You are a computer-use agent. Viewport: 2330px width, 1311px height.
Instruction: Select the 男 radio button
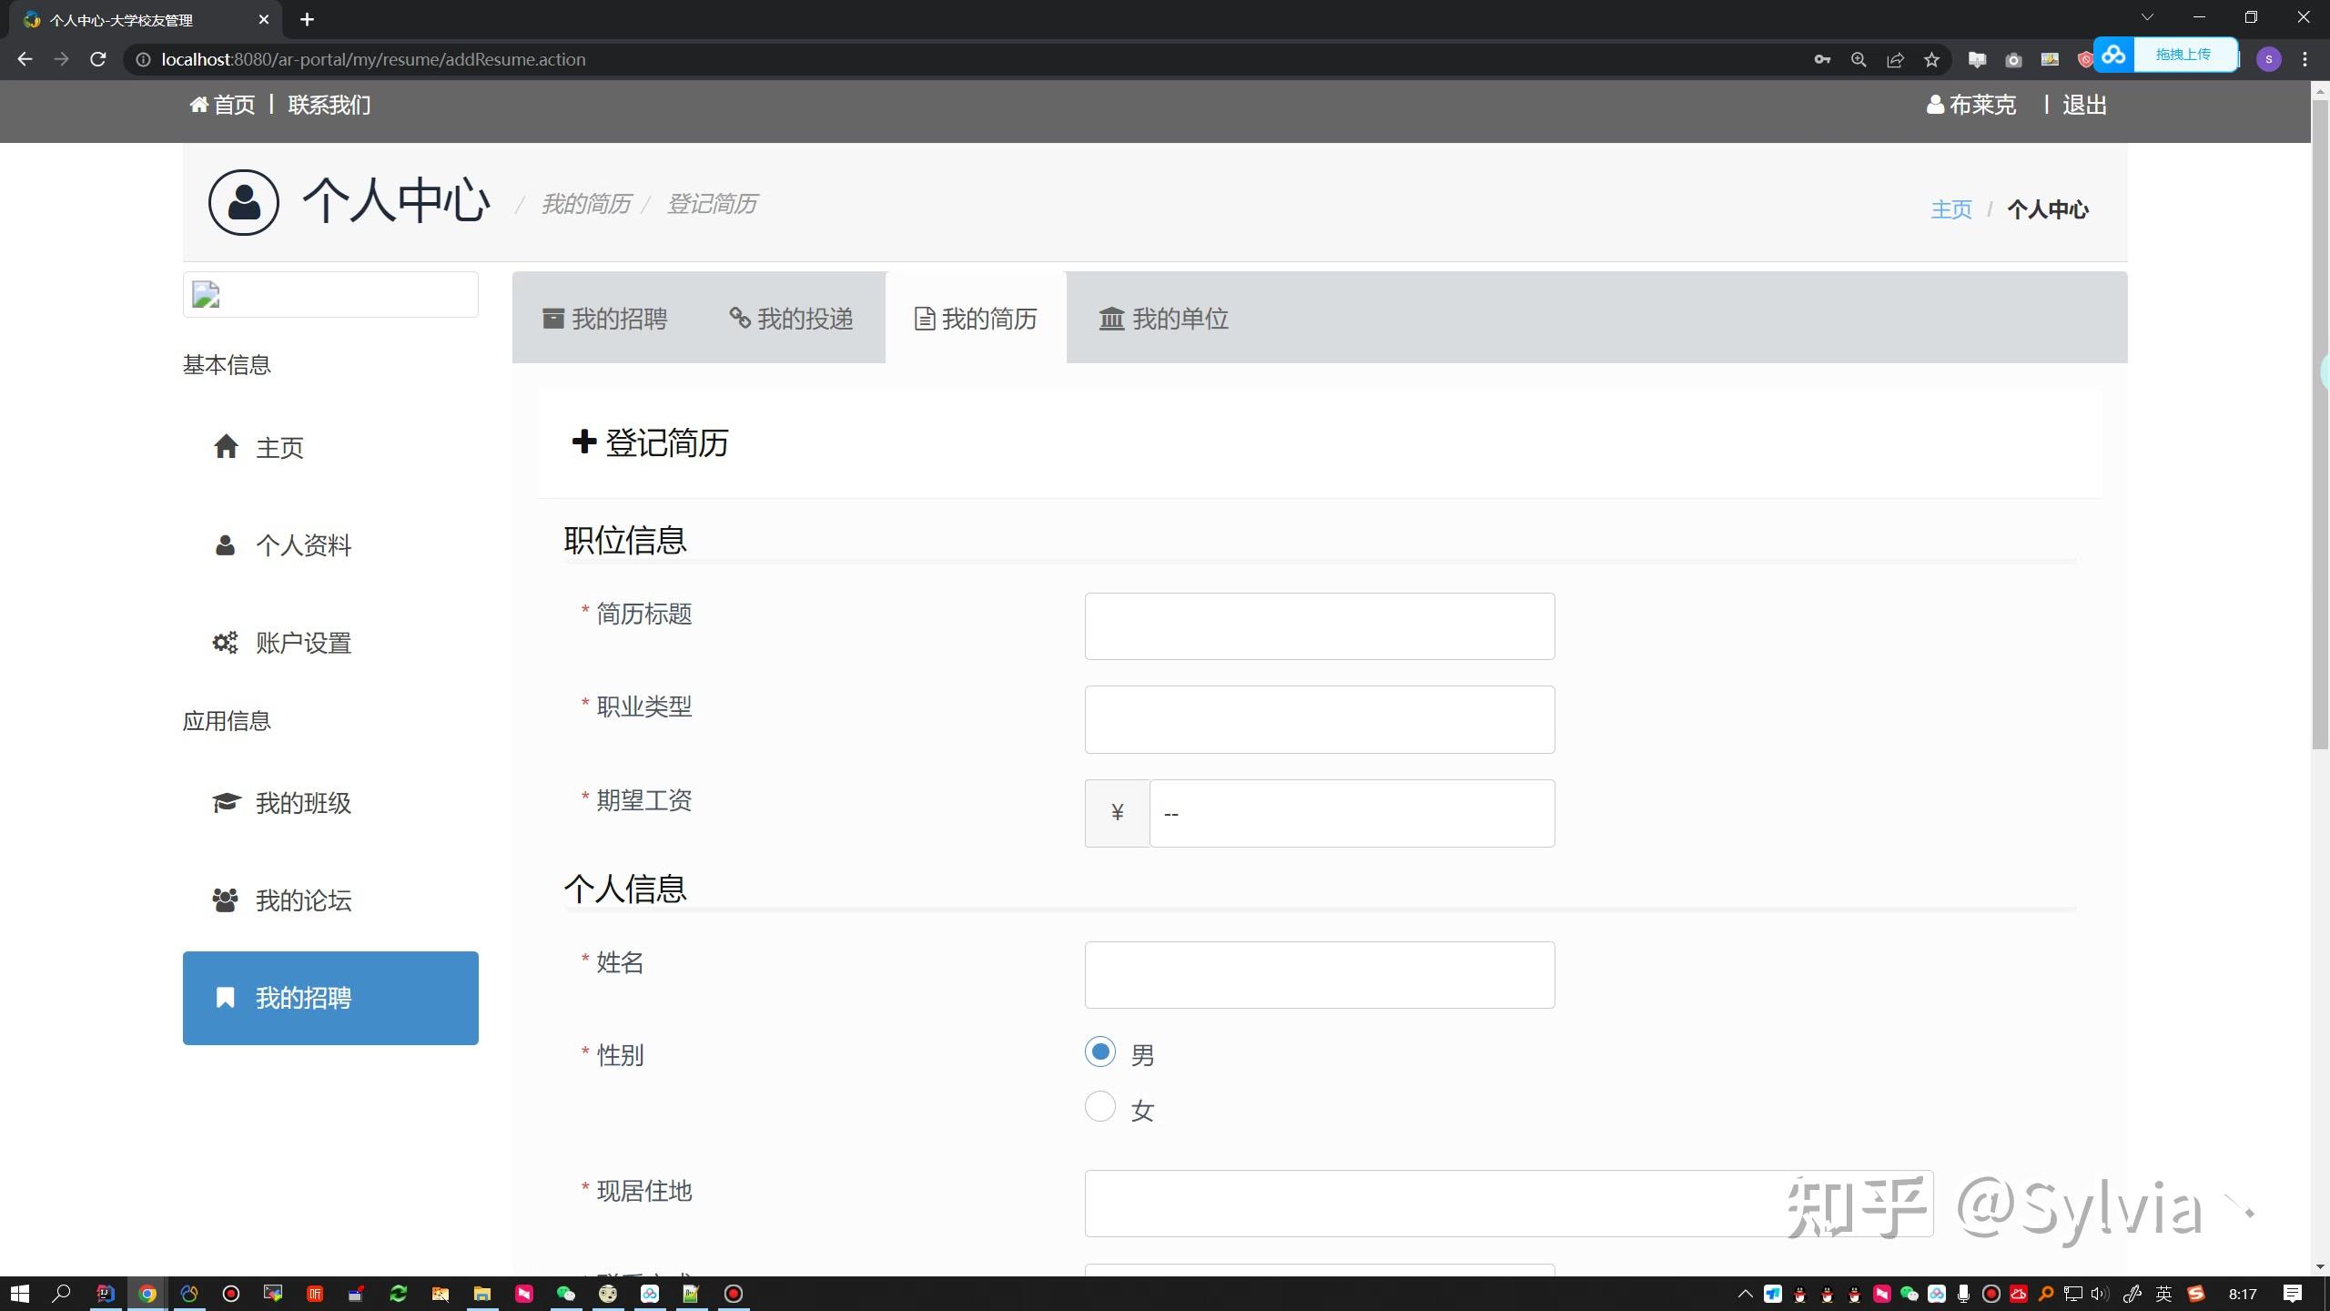(1099, 1052)
